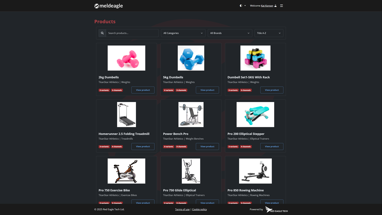The height and width of the screenshot is (215, 382).
Task: Open the Terms of use link
Action: (182, 209)
